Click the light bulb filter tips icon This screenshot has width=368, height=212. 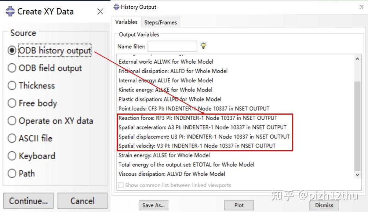pos(203,45)
